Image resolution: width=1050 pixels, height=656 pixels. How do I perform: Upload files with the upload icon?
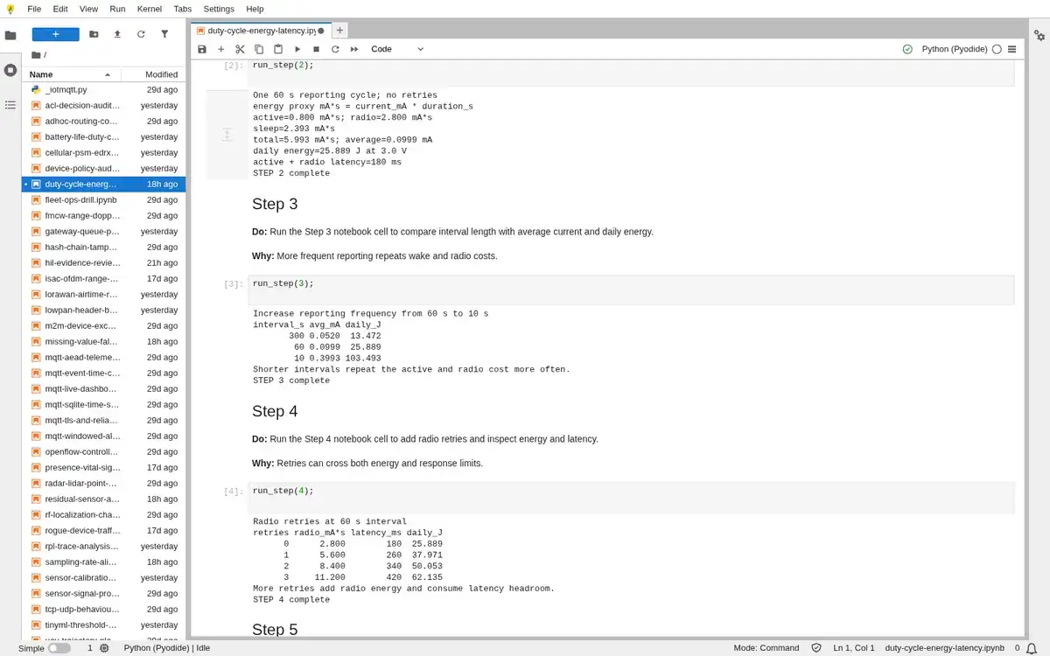117,34
